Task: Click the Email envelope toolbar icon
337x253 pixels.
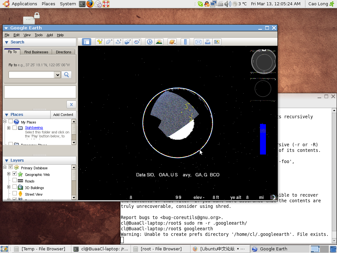Action: tap(198, 42)
